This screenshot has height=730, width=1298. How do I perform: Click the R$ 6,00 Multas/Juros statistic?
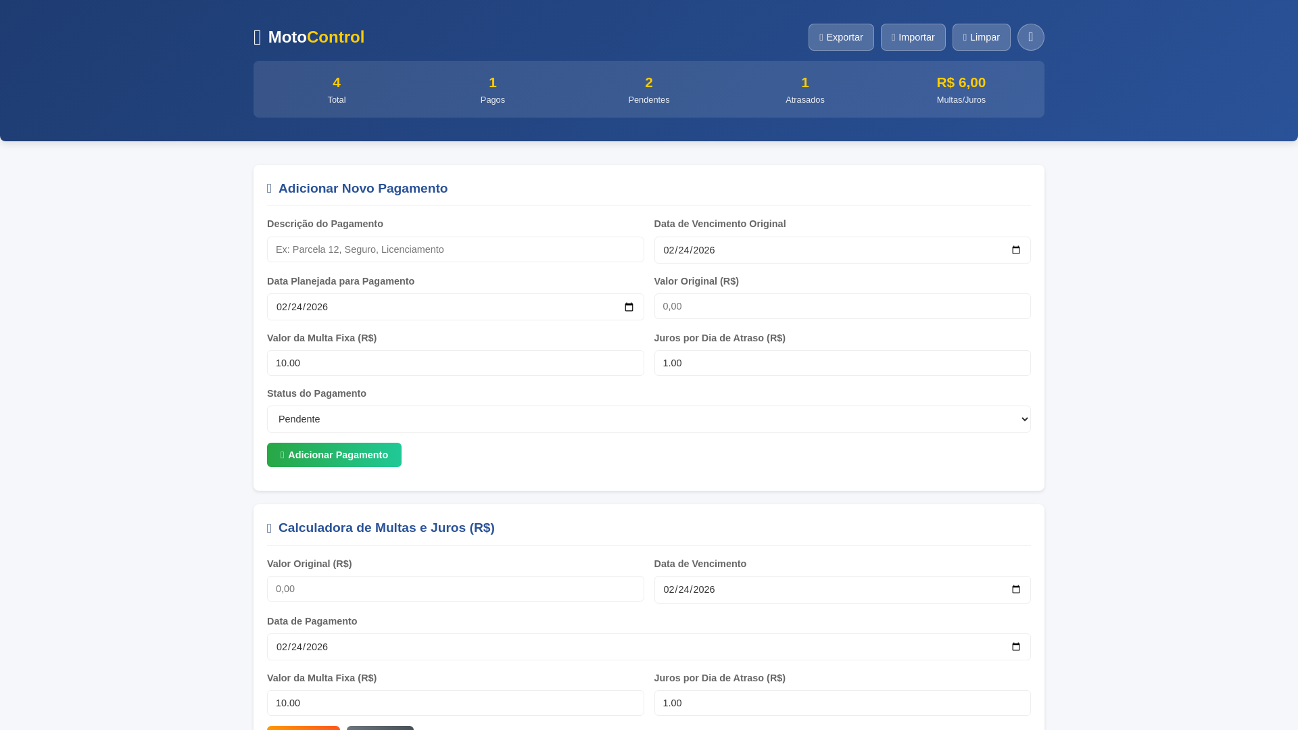(961, 89)
